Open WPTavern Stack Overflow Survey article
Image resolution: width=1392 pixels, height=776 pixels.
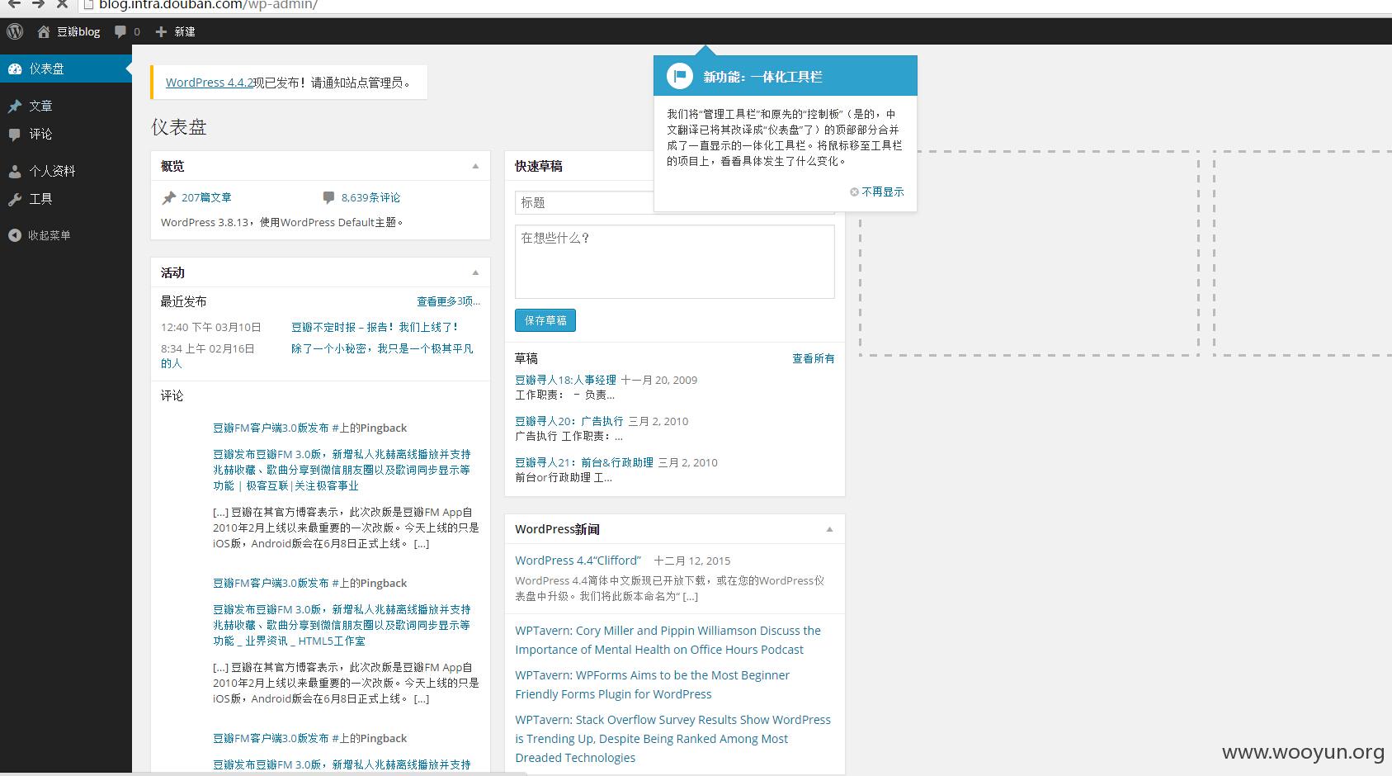click(x=672, y=739)
